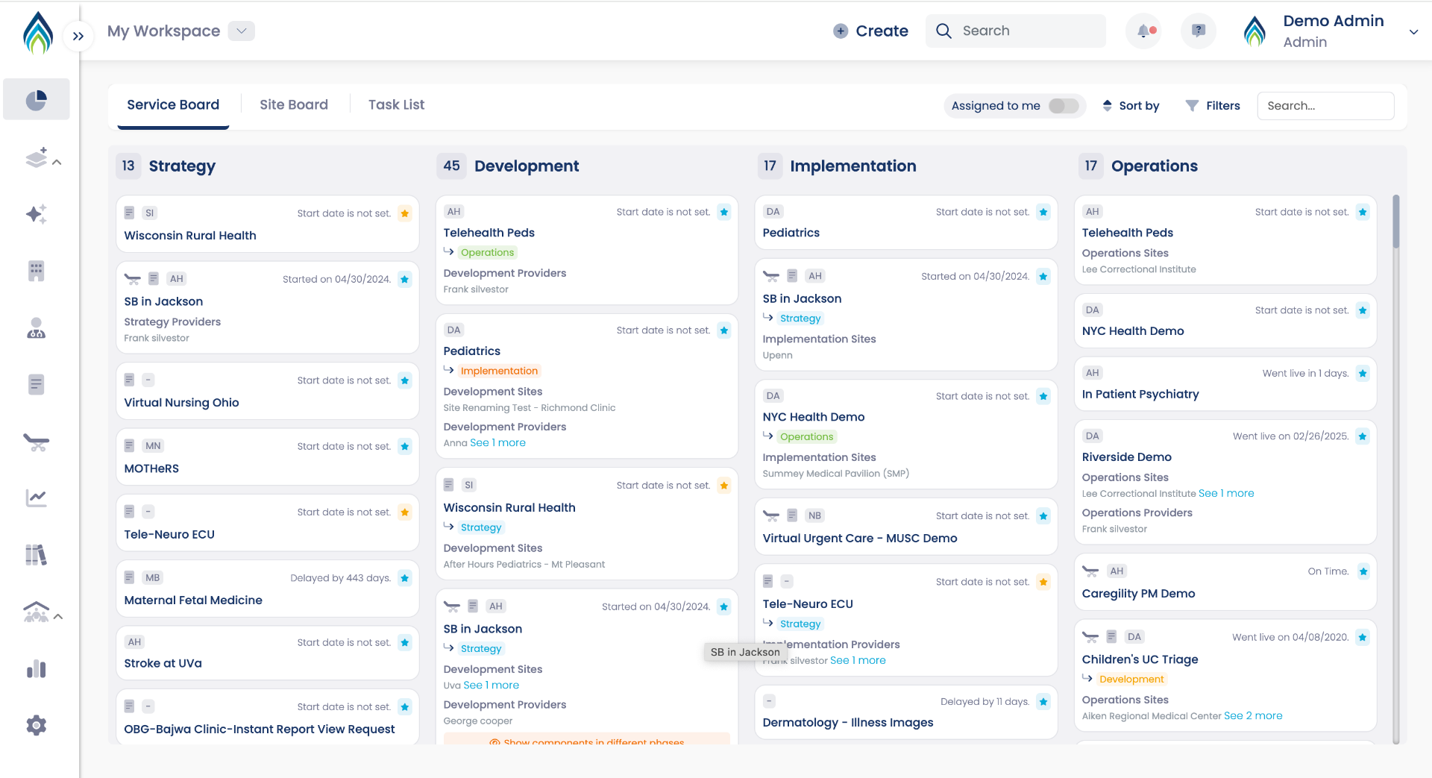This screenshot has height=778, width=1432.
Task: Expand See 1 more on Riverside Demo sites
Action: pyautogui.click(x=1226, y=494)
